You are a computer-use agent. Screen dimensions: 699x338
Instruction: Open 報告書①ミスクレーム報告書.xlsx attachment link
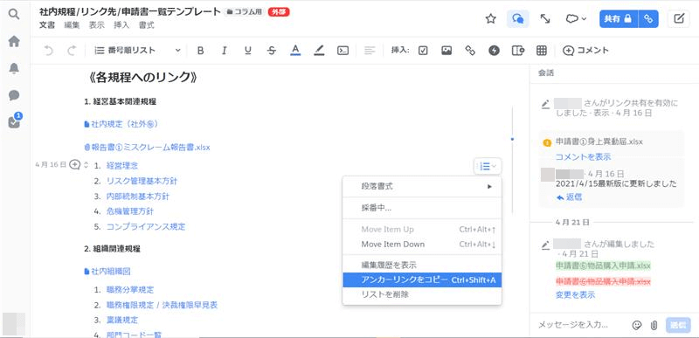click(x=147, y=148)
